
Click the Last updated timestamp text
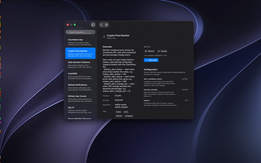pyautogui.click(x=155, y=55)
